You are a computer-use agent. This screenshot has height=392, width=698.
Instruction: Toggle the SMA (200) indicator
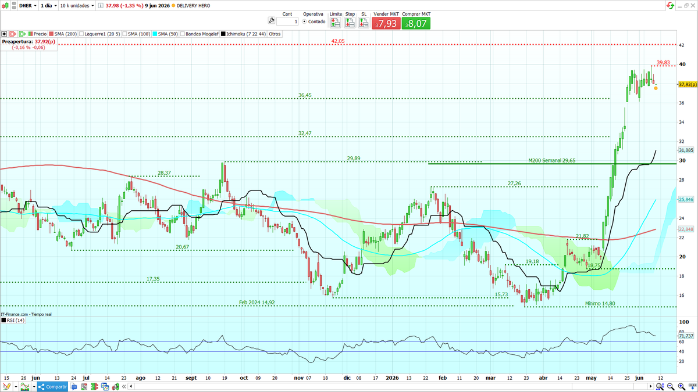tap(62, 34)
